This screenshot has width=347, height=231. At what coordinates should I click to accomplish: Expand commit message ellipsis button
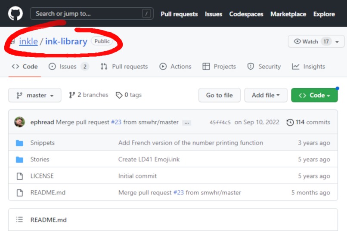(186, 123)
